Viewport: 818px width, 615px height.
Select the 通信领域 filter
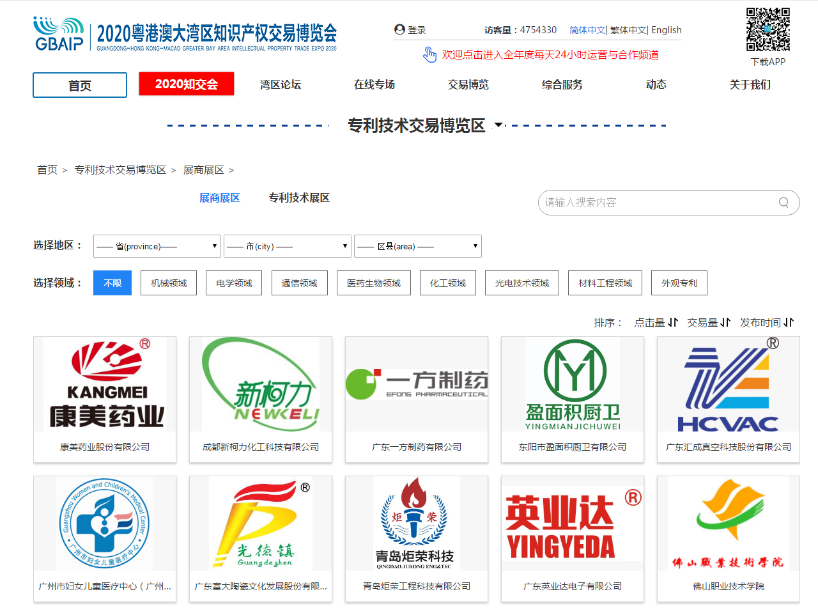click(299, 283)
